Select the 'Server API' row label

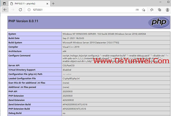click(x=14, y=65)
